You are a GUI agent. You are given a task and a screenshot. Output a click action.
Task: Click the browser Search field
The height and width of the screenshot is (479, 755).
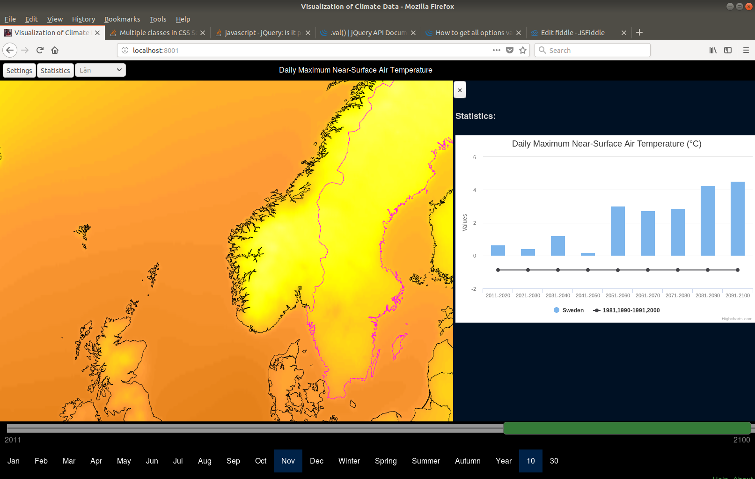click(x=593, y=50)
